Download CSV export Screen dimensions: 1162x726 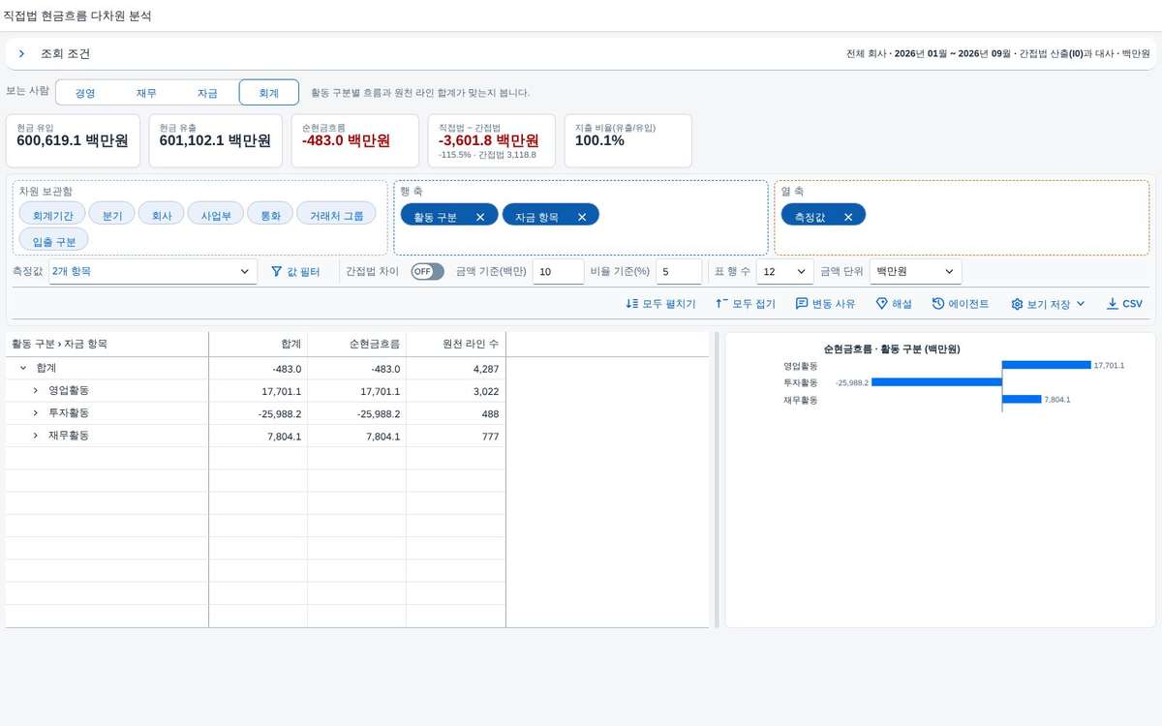pyautogui.click(x=1124, y=303)
